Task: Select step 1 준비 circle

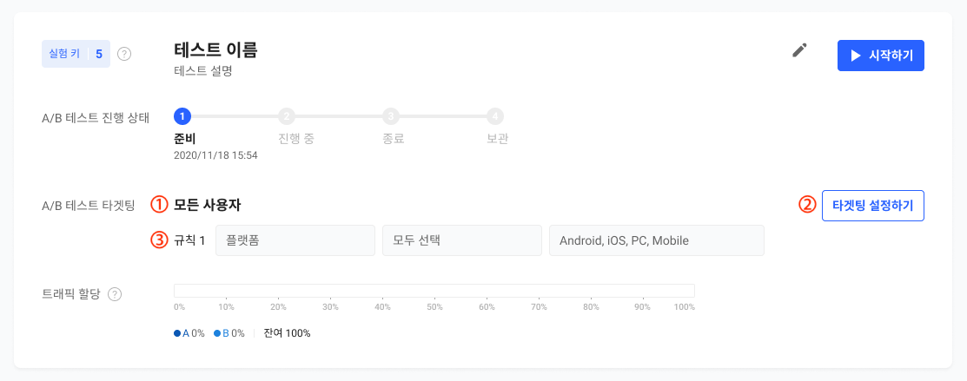Action: 182,115
